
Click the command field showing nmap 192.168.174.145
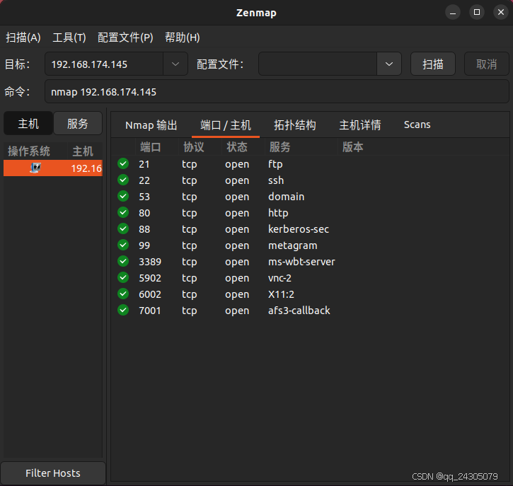(277, 92)
